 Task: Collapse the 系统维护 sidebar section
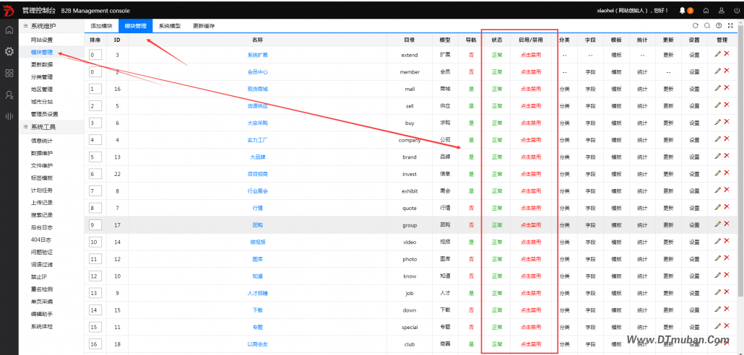click(x=43, y=26)
